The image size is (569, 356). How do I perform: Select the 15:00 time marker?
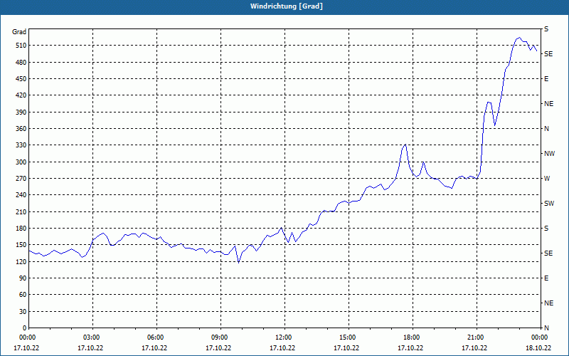(347, 337)
